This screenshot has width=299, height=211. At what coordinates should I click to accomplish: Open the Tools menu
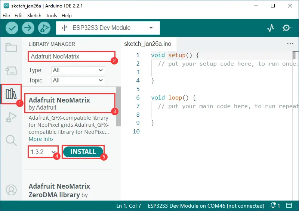pos(52,16)
